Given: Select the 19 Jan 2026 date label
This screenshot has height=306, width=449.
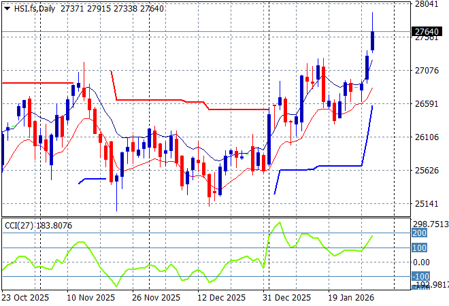Looking at the screenshot, I should (351, 298).
